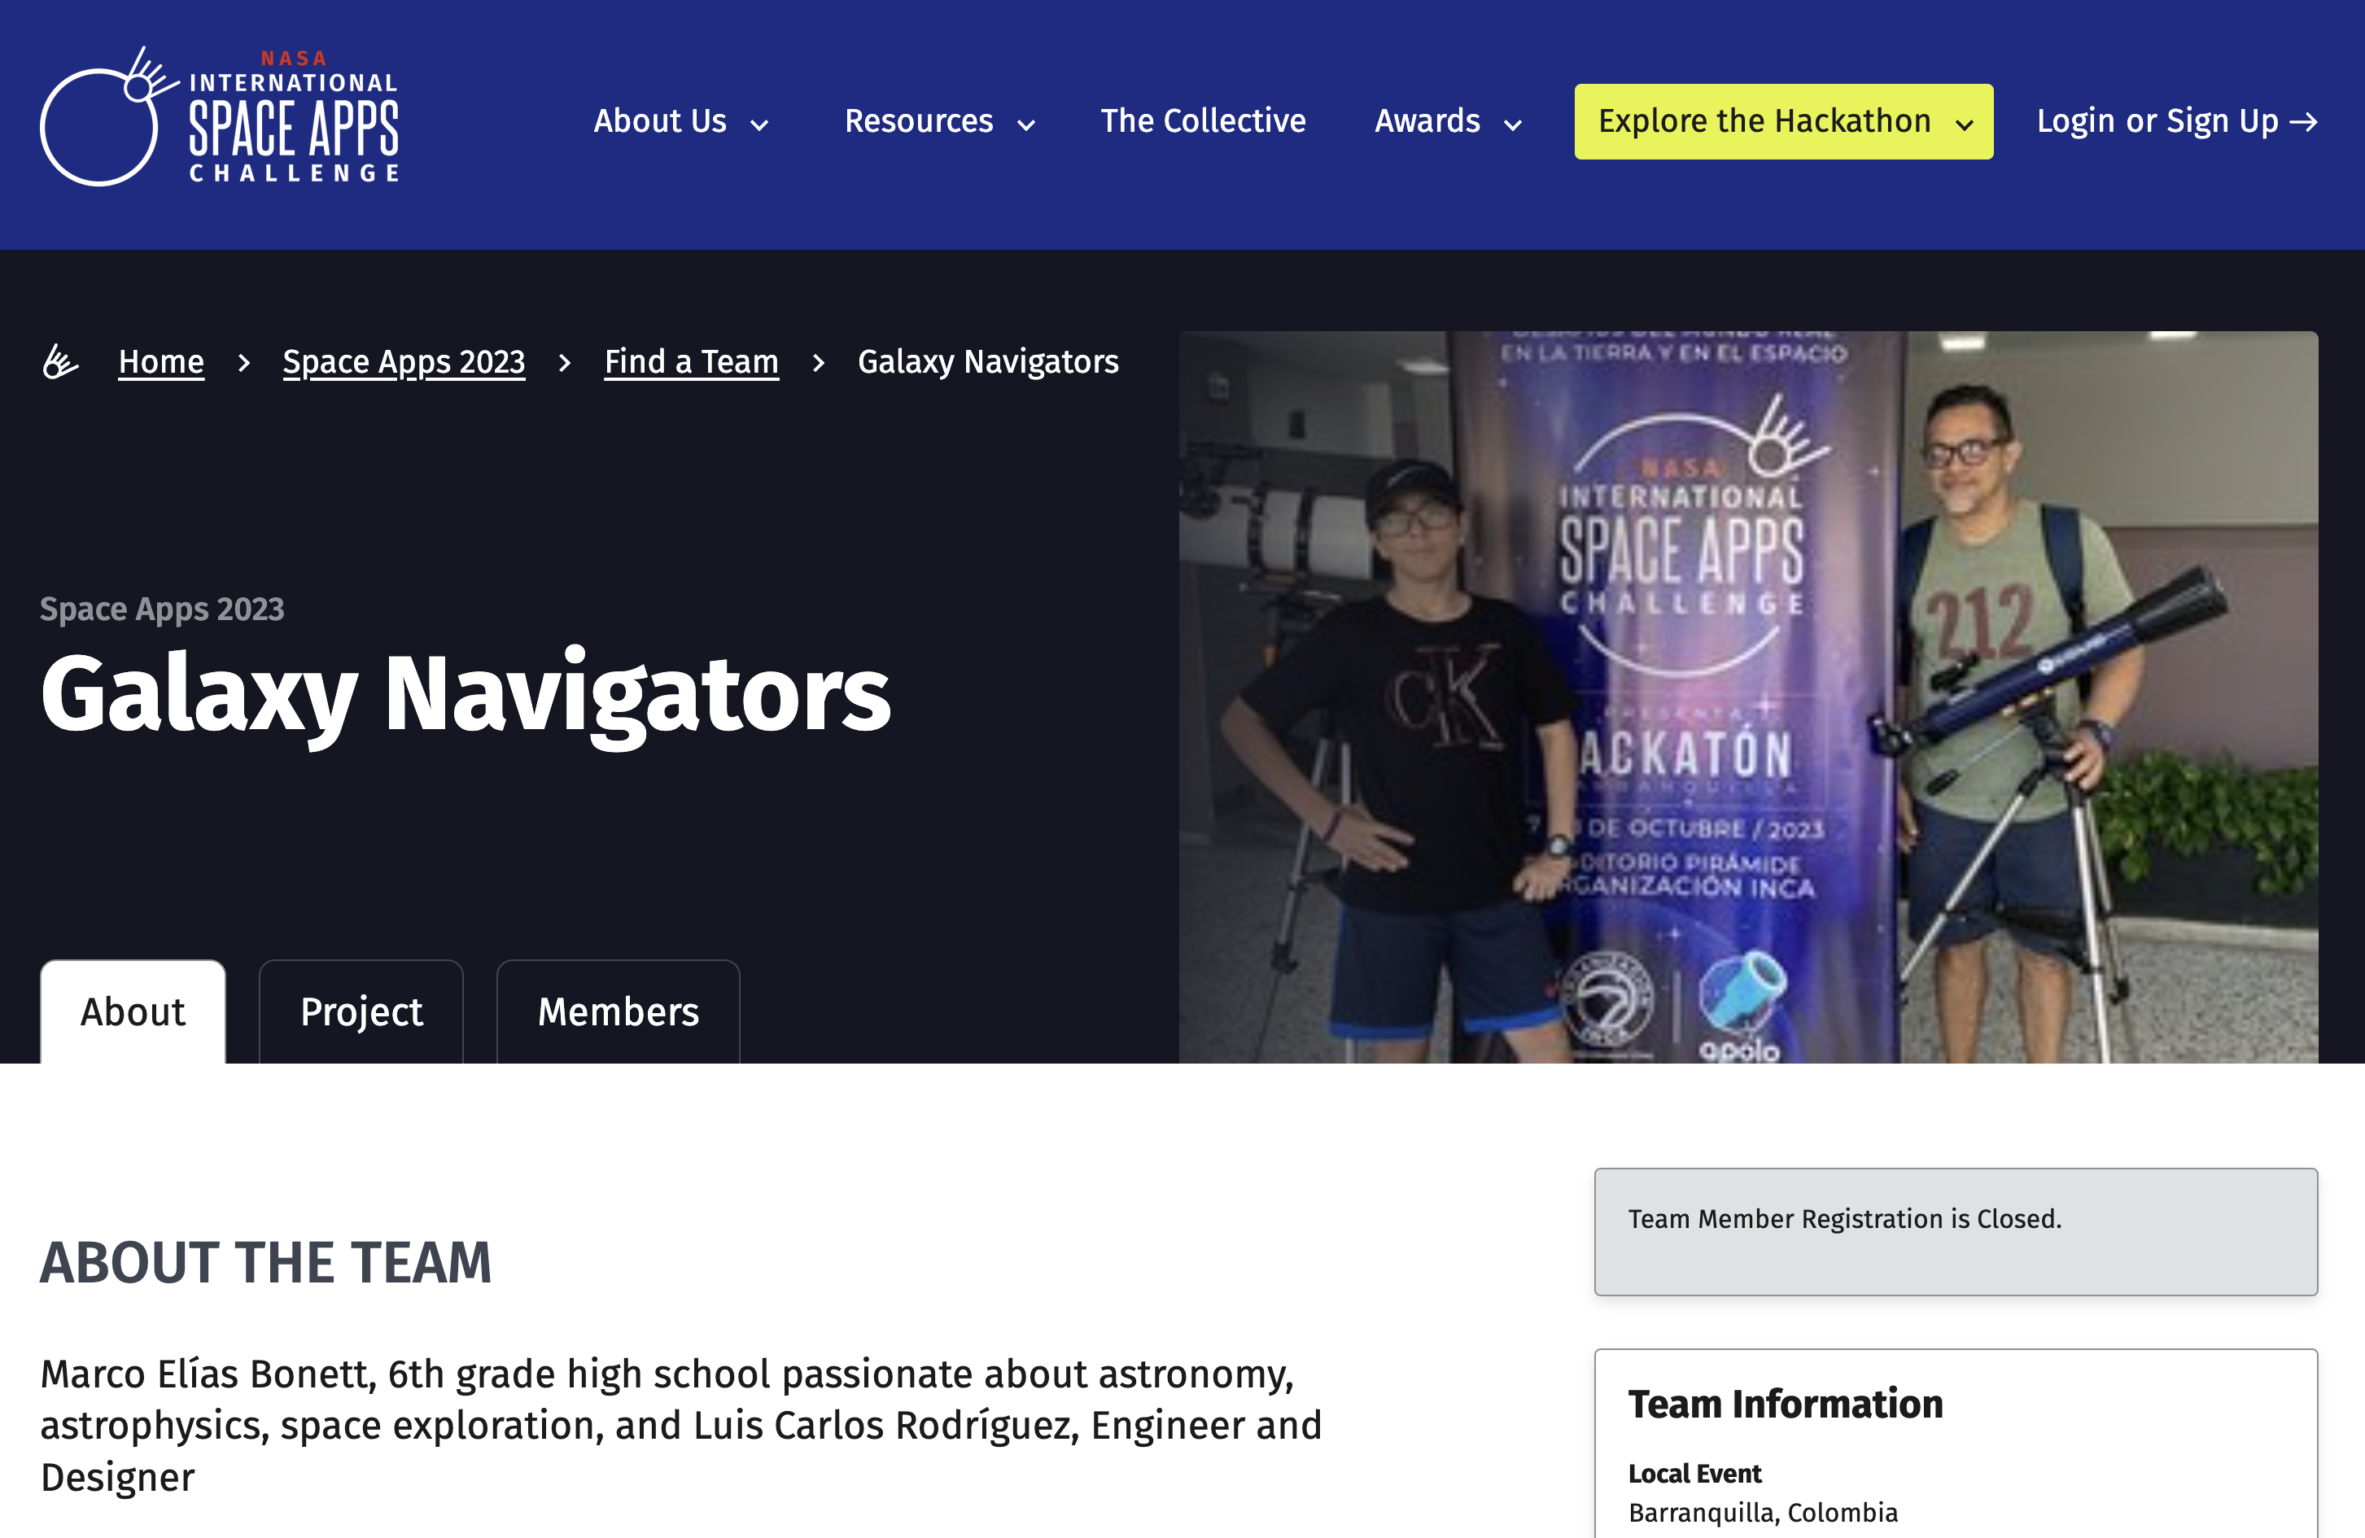Click the breadcrumb home hand icon
The height and width of the screenshot is (1538, 2365).
click(59, 361)
